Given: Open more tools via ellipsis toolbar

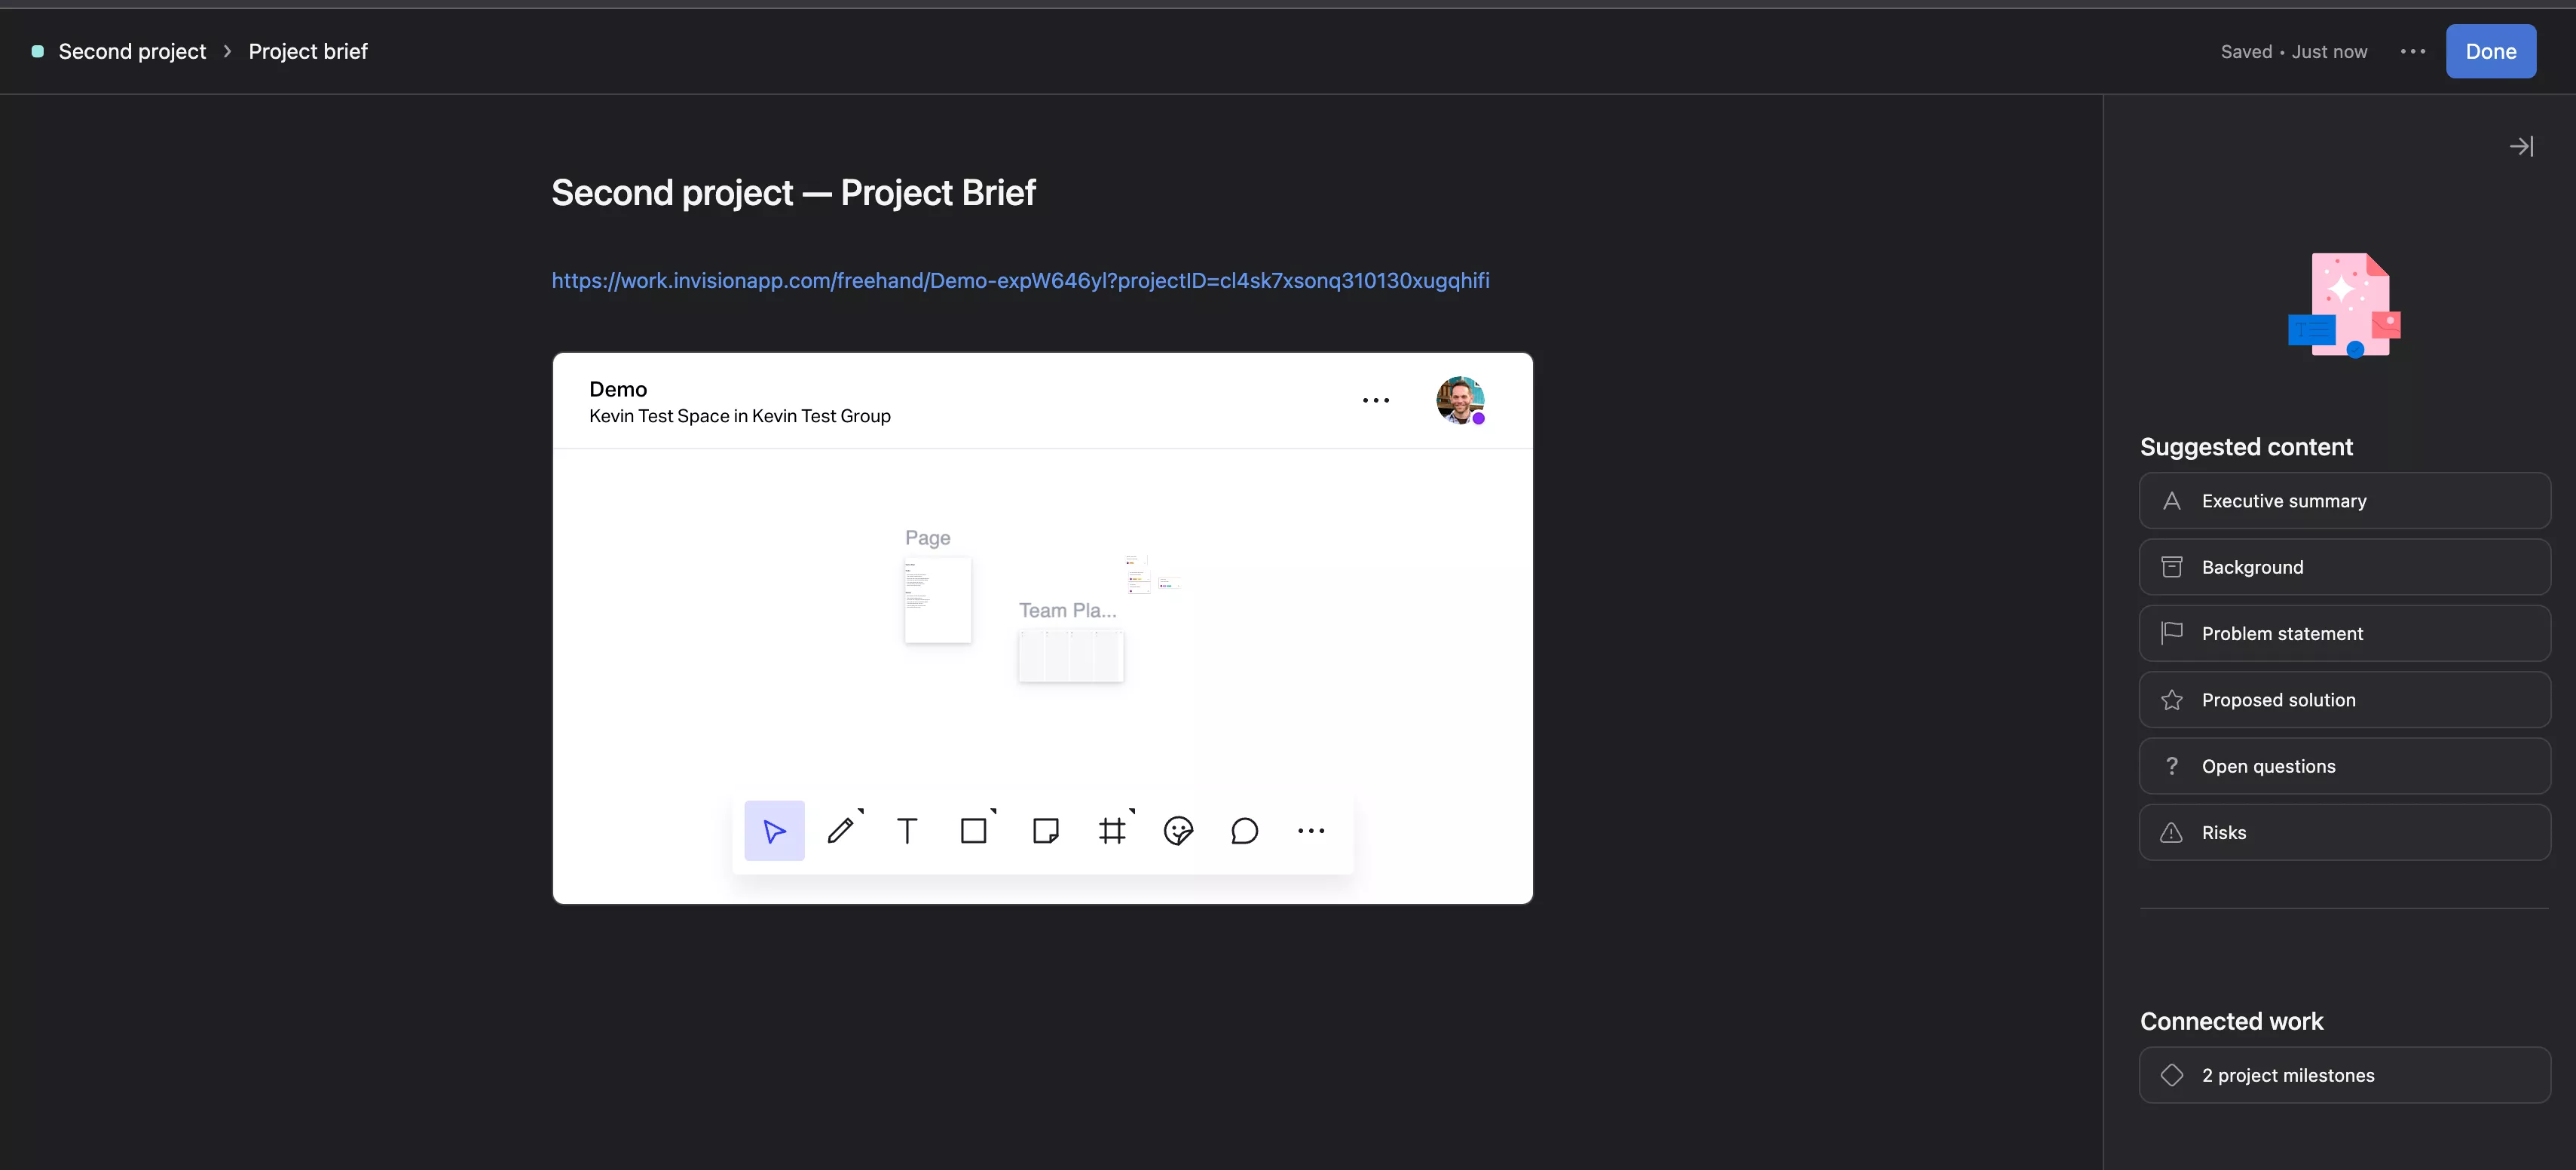Looking at the screenshot, I should [1311, 832].
